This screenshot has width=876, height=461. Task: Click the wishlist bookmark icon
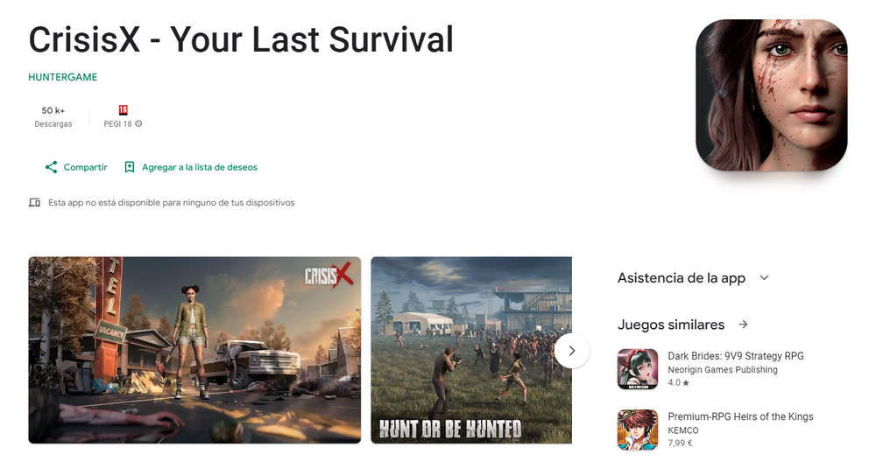129,167
